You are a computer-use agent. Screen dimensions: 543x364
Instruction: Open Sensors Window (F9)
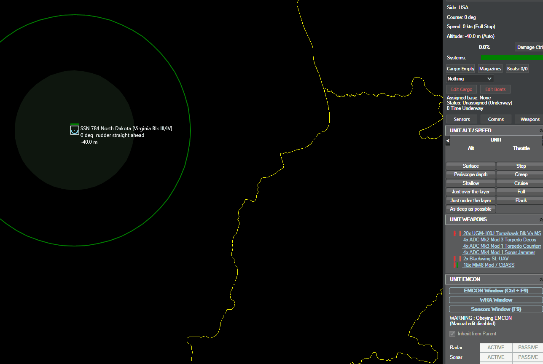(496, 309)
